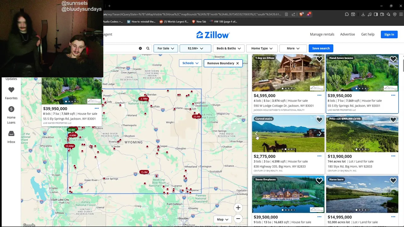Open the Brave downloads icon
Screen dimensions: 404x227
click(x=363, y=14)
